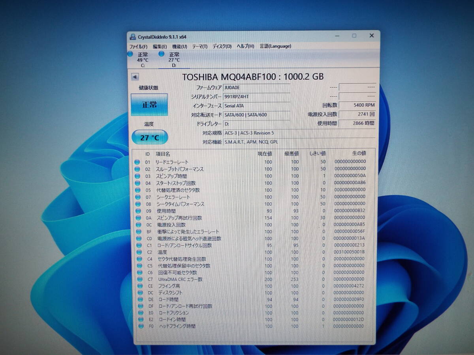Click the status circle for row 0C 電源投入回数

138,225
